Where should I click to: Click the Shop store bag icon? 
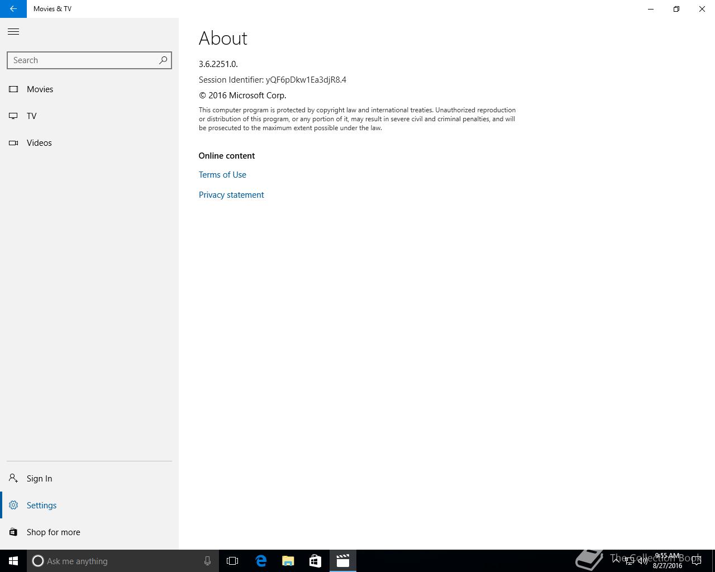13,532
